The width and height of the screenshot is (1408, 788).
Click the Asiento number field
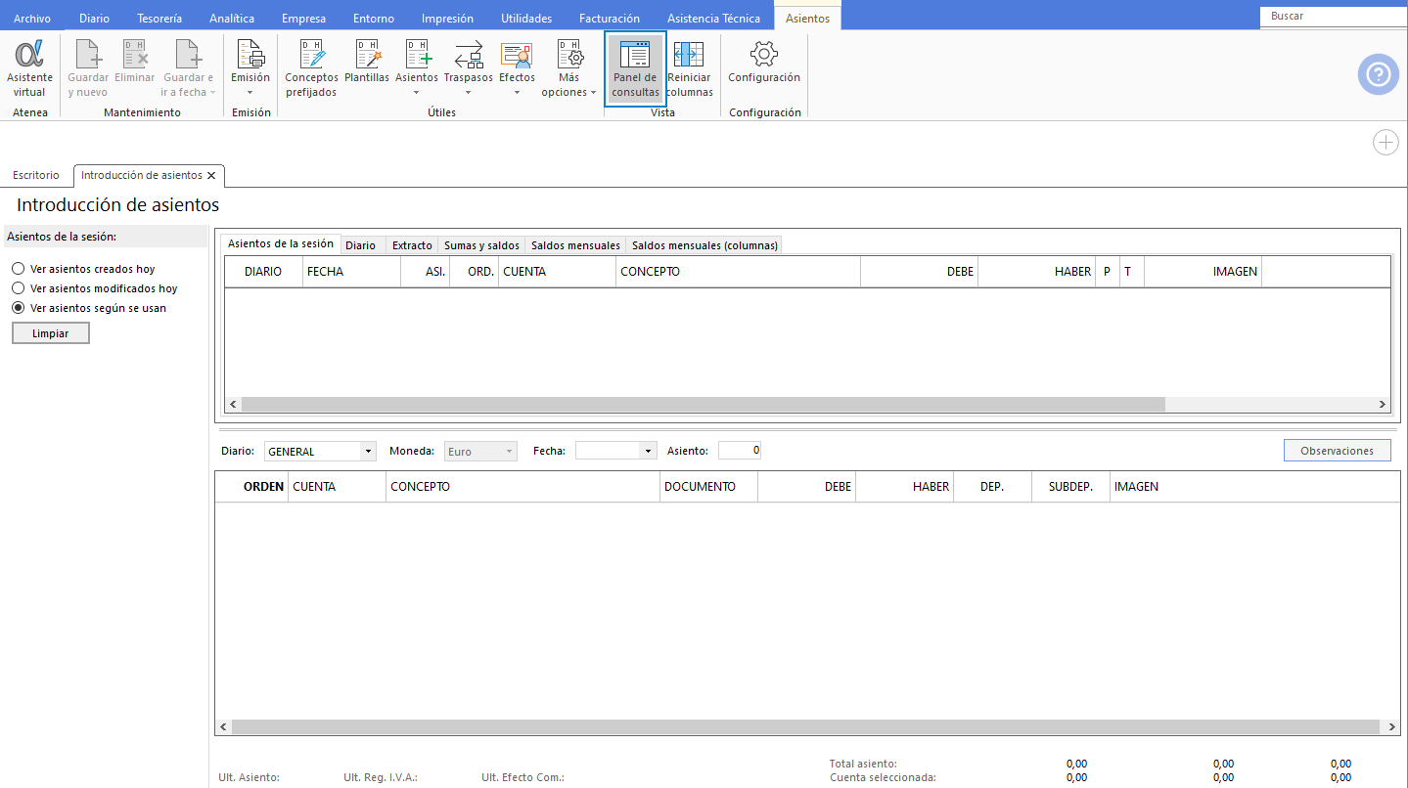click(740, 451)
